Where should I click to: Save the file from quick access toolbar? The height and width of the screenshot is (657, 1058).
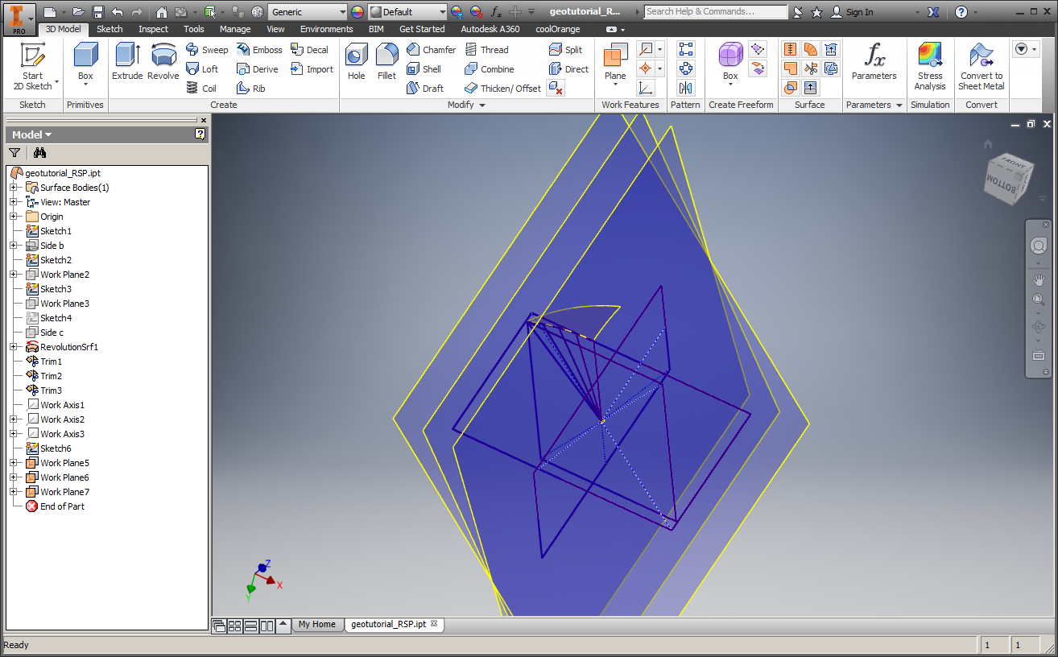pos(98,12)
